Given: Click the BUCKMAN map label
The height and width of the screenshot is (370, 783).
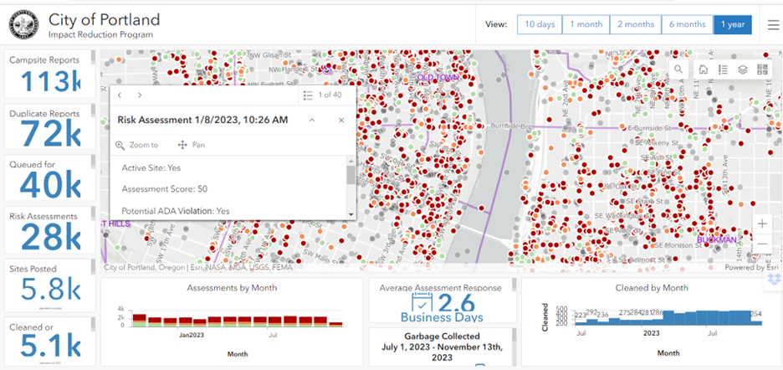Looking at the screenshot, I should click(x=717, y=240).
